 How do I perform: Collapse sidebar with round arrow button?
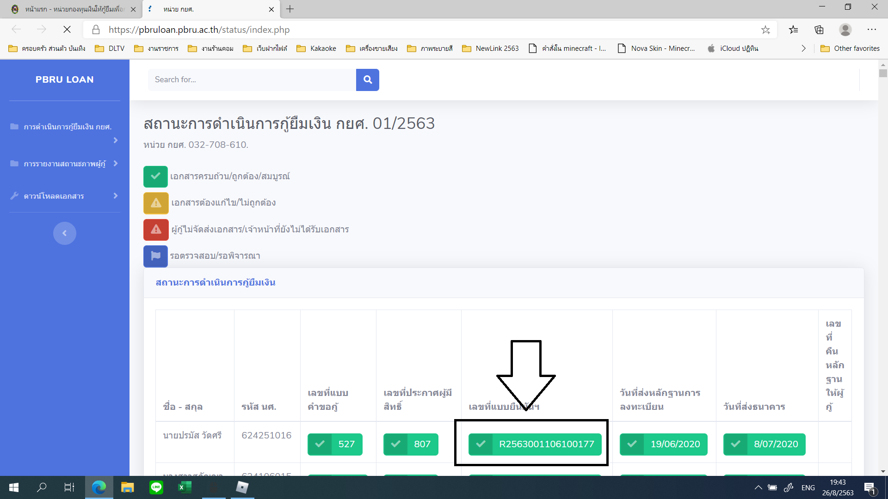click(x=64, y=233)
